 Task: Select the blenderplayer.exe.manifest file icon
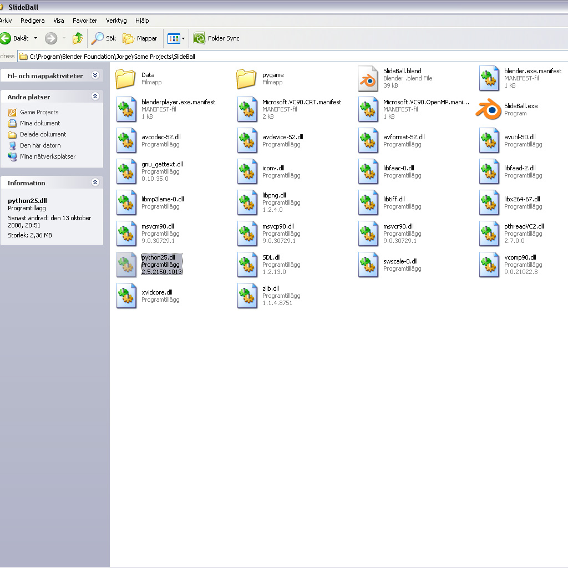[126, 109]
